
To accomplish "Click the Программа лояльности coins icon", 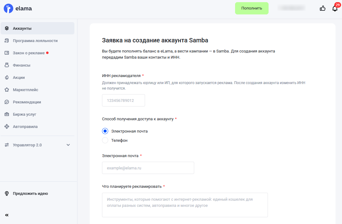I will 7,41.
